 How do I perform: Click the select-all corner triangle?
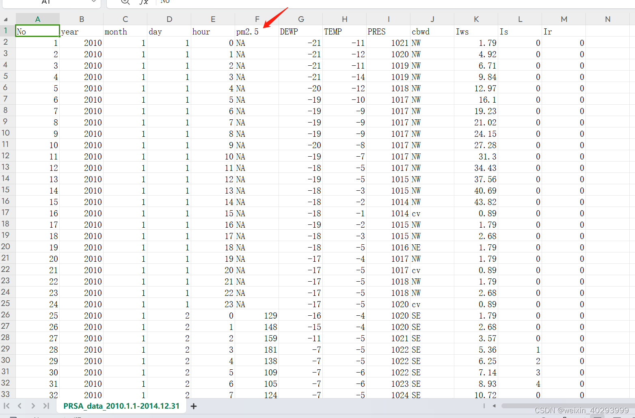tap(6, 19)
